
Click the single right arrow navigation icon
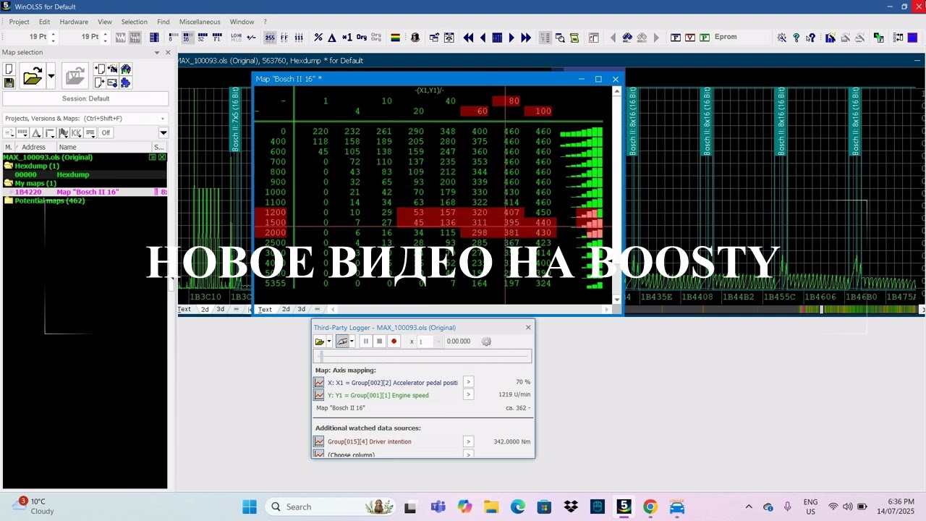pyautogui.click(x=511, y=38)
